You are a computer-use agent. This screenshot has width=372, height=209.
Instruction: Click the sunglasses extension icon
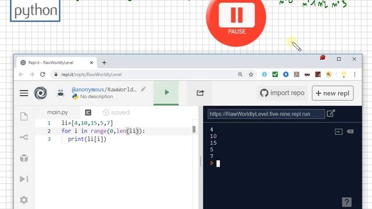point(307,75)
